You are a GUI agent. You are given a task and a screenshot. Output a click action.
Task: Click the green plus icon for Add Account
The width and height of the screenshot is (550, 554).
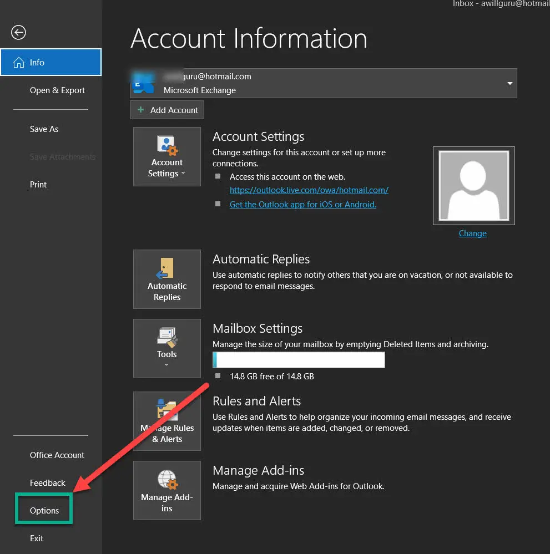140,110
